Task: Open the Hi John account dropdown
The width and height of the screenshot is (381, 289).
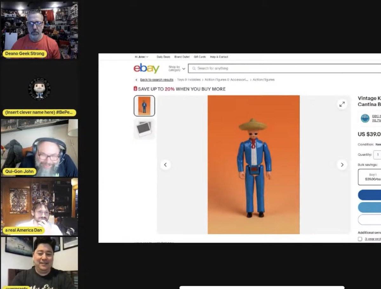Action: (141, 57)
